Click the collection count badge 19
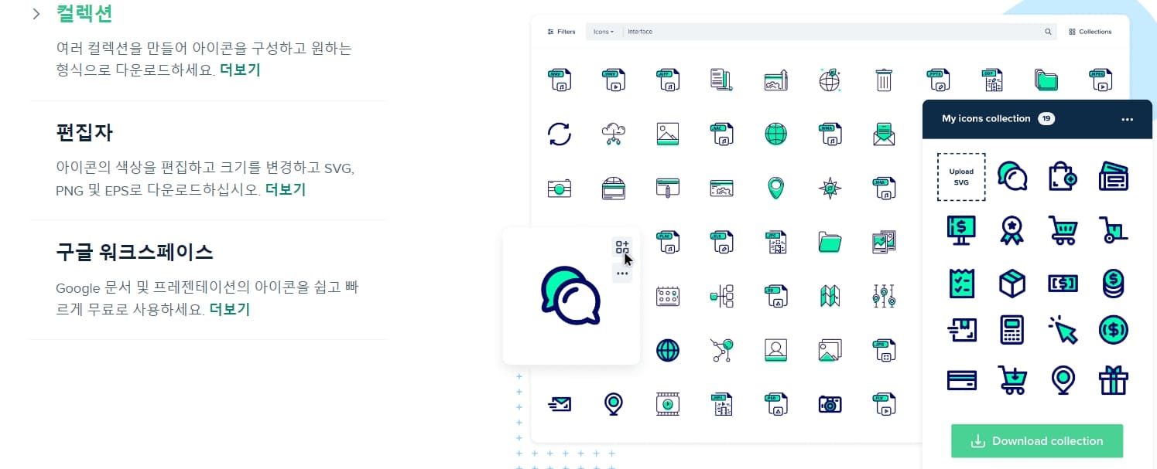This screenshot has width=1157, height=469. coord(1046,119)
